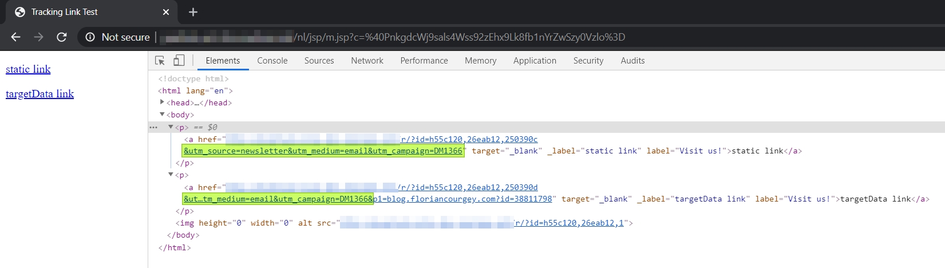This screenshot has width=945, height=268.
Task: Click the browser forward arrow
Action: 38,37
